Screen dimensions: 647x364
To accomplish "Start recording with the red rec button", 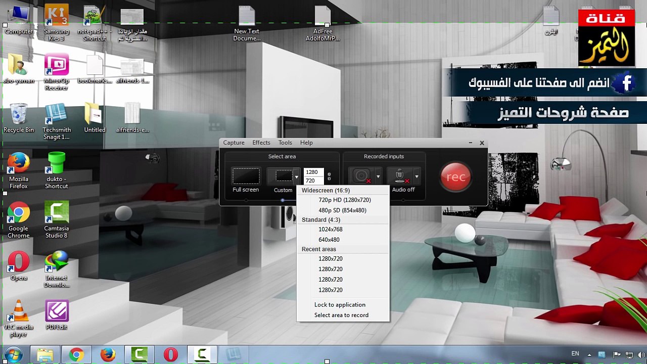I will (455, 177).
